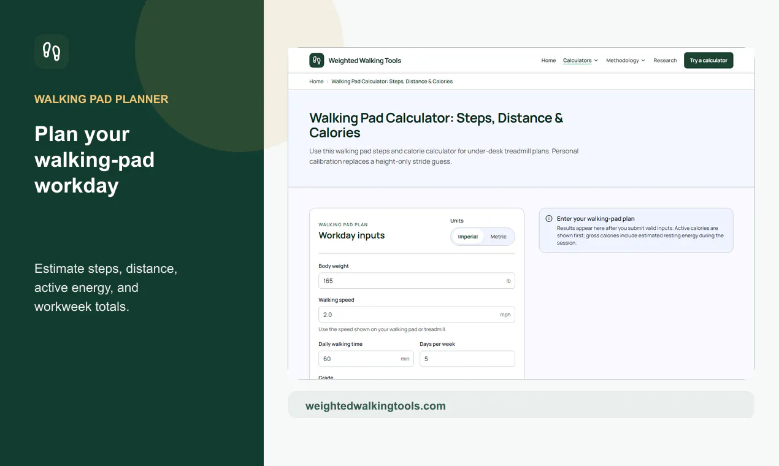Expand the Methodology menu
Viewport: 779px width, 466px height.
[626, 61]
